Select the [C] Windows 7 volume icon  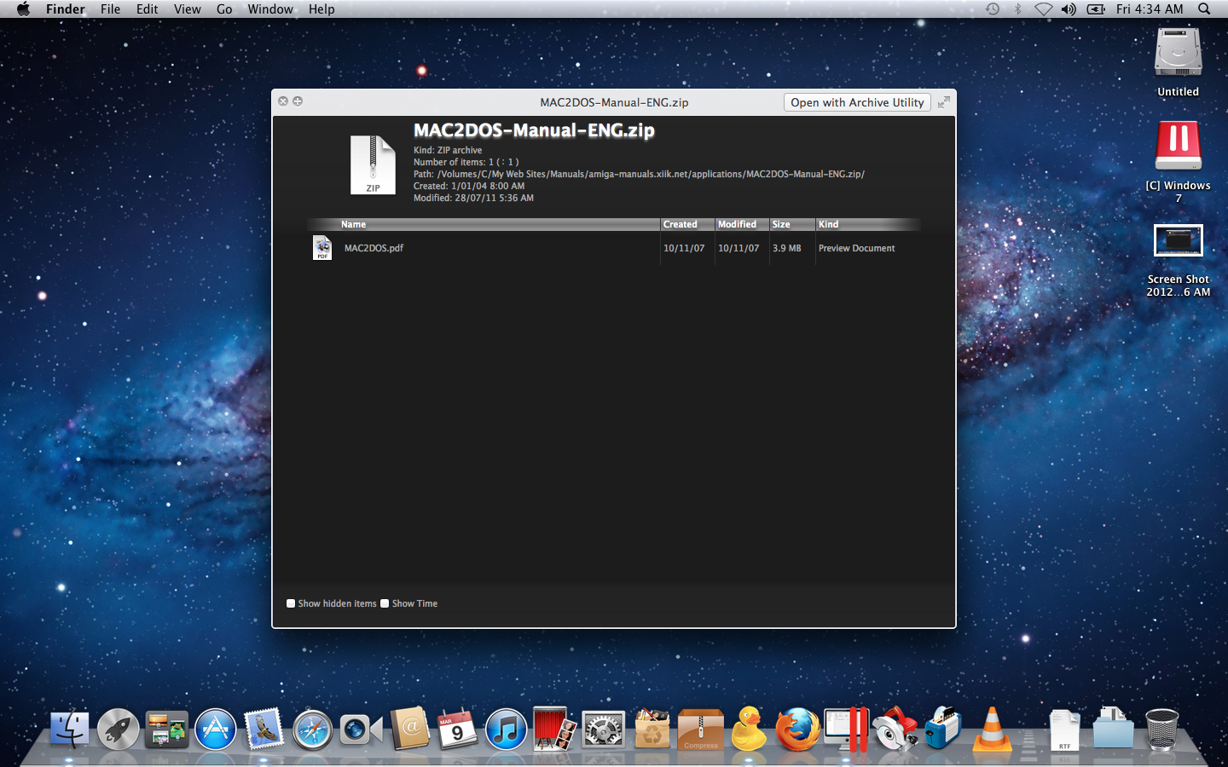(x=1178, y=146)
